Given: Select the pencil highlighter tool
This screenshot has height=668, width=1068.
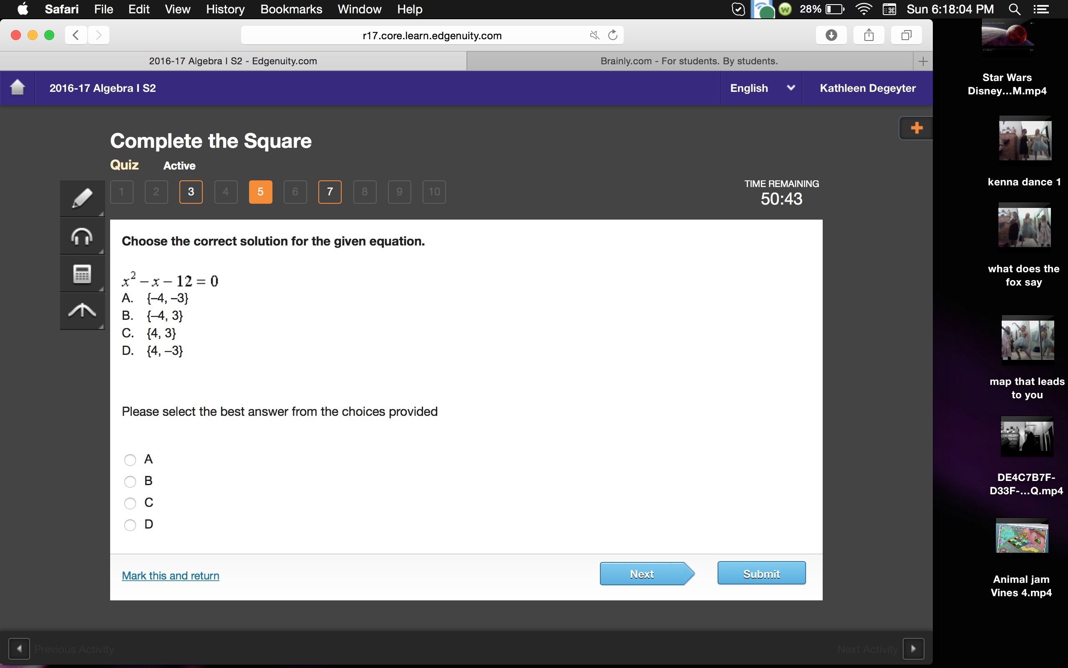Looking at the screenshot, I should (x=82, y=198).
